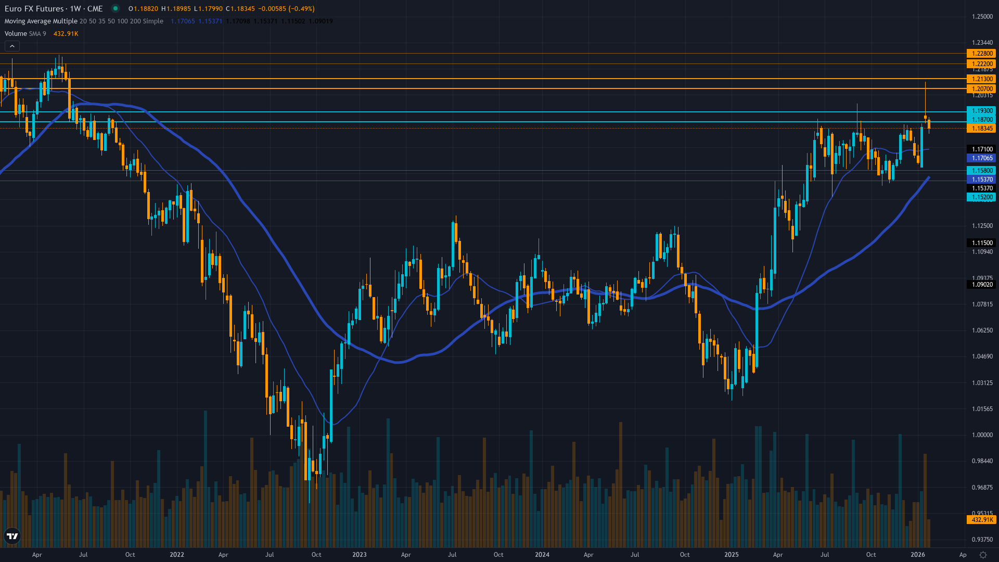Click the low price L1.17990

pyautogui.click(x=208, y=9)
